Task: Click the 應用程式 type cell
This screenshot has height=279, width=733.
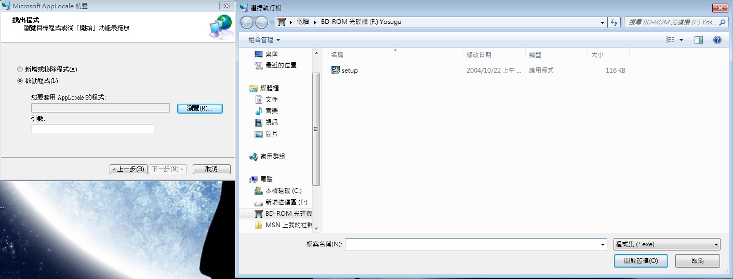Action: pyautogui.click(x=541, y=71)
